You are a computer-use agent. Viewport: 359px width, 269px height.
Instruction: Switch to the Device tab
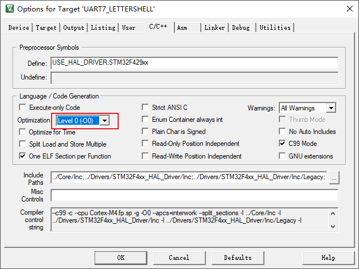point(18,27)
